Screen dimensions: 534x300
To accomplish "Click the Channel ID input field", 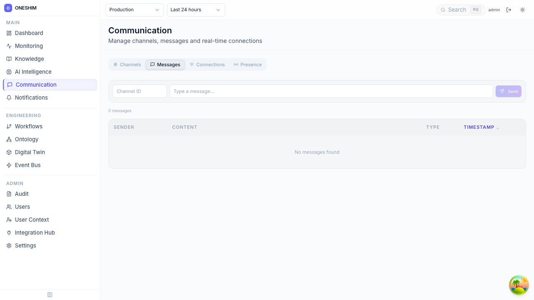I will 139,91.
